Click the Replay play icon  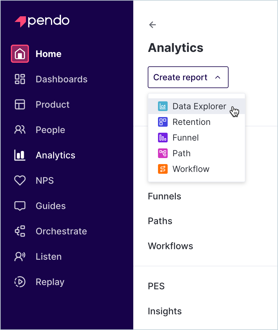20,282
